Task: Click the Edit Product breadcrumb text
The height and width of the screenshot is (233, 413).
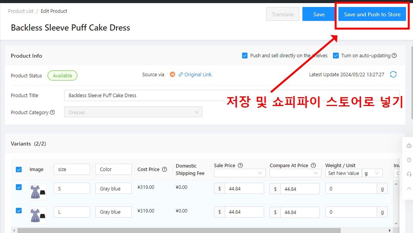Action: [x=54, y=11]
